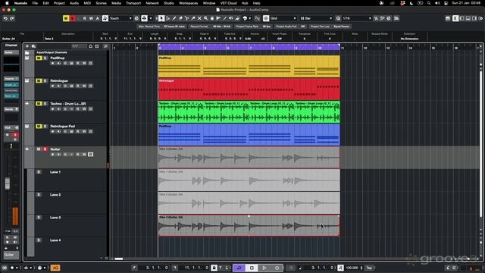Select the Lane 2 label
Image resolution: width=485 pixels, height=273 pixels.
pyautogui.click(x=55, y=195)
